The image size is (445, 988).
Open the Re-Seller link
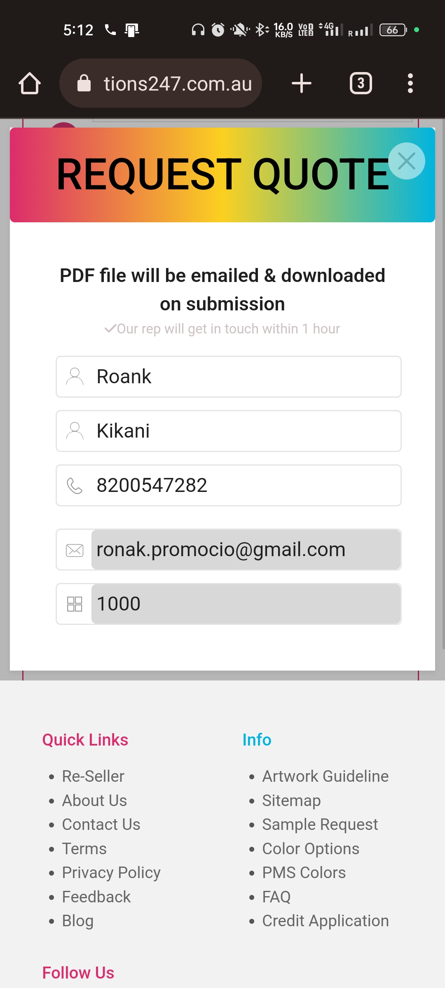(93, 776)
